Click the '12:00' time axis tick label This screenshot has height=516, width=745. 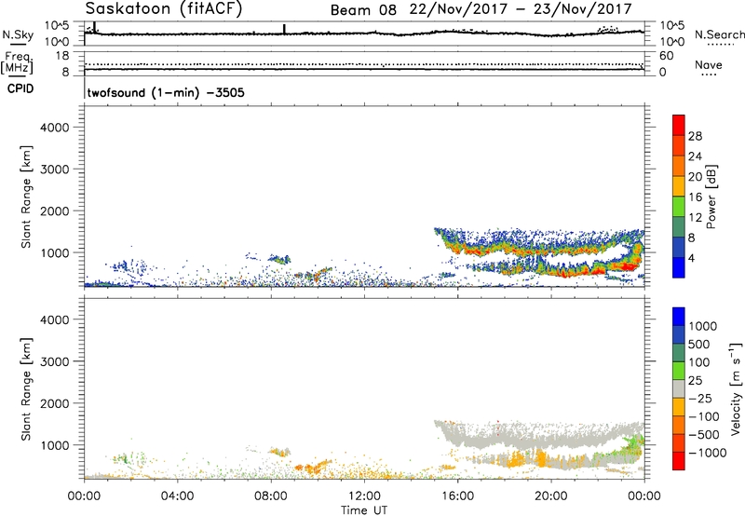pyautogui.click(x=364, y=496)
